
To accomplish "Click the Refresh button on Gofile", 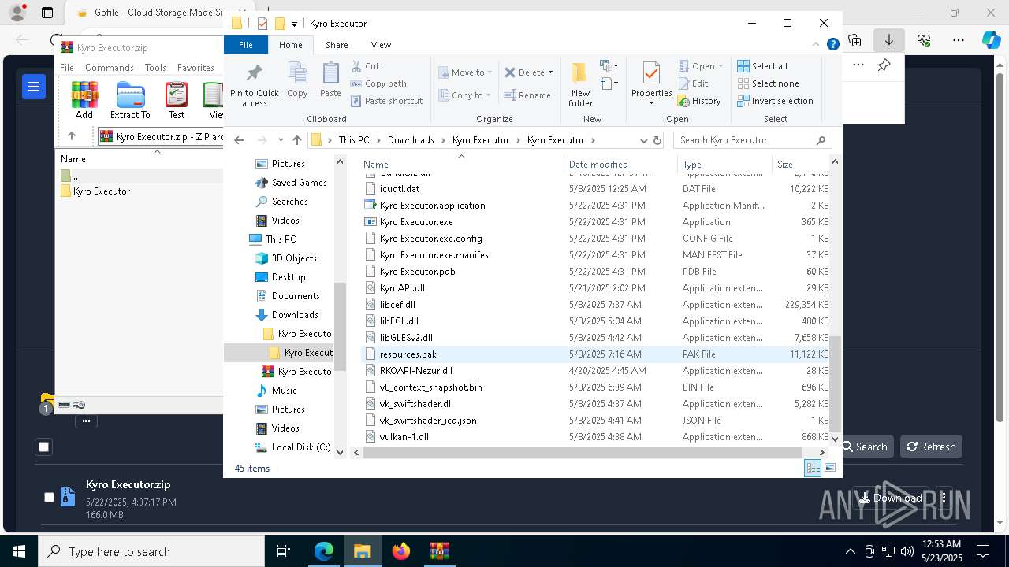I will (931, 447).
